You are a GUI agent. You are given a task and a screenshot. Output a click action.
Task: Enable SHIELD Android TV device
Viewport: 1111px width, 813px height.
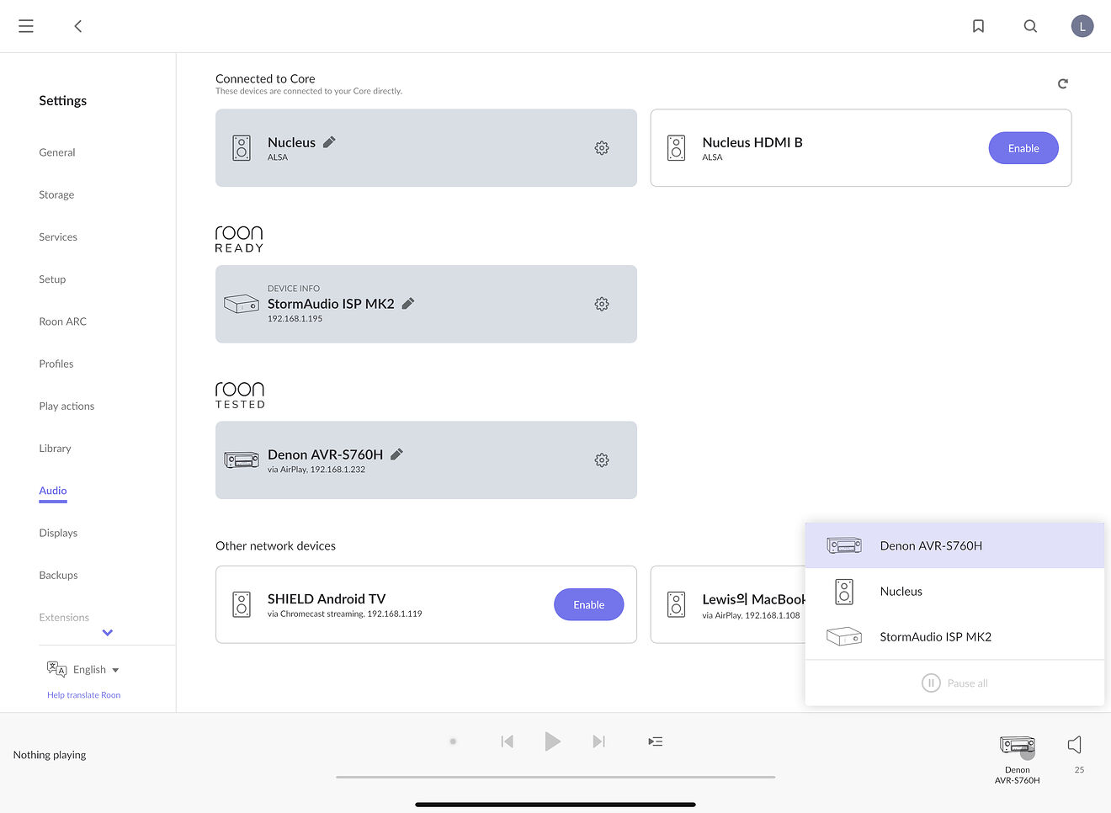pyautogui.click(x=589, y=604)
